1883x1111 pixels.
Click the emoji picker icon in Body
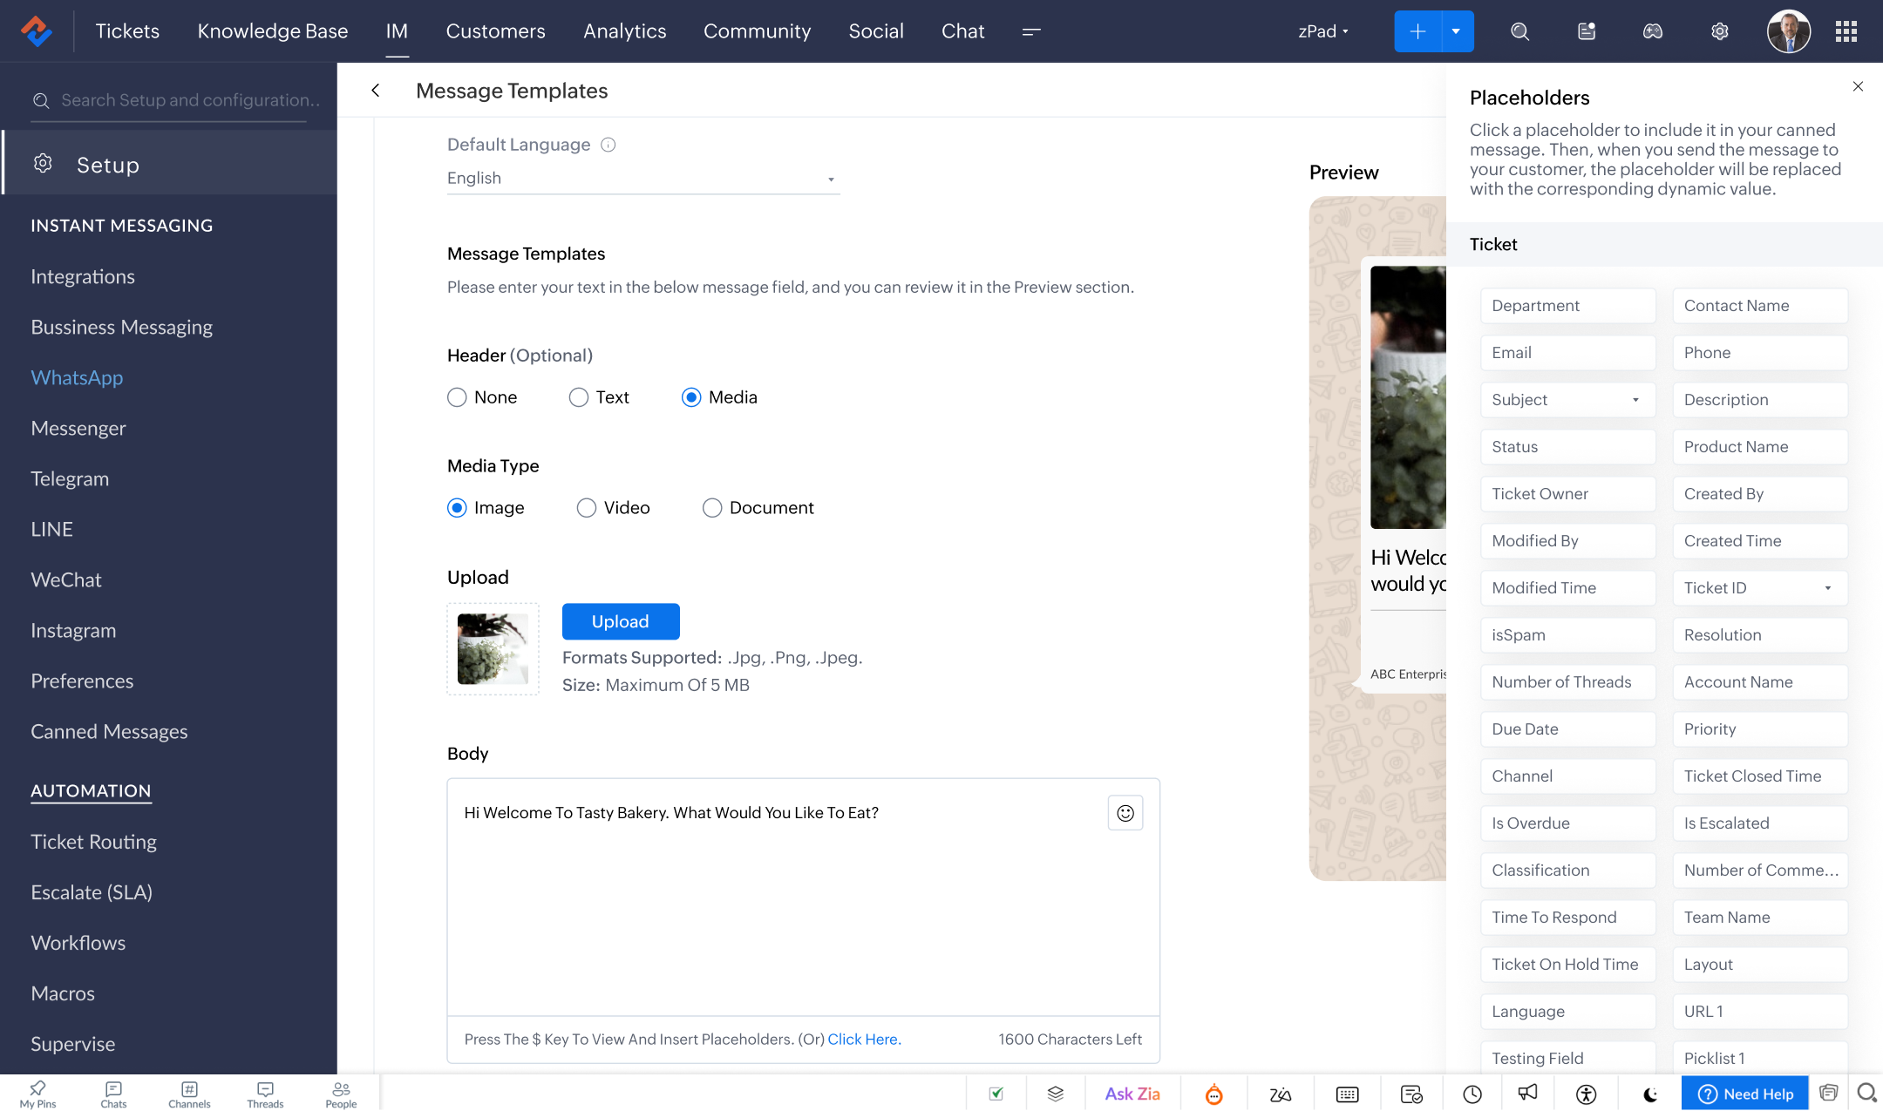click(x=1125, y=813)
